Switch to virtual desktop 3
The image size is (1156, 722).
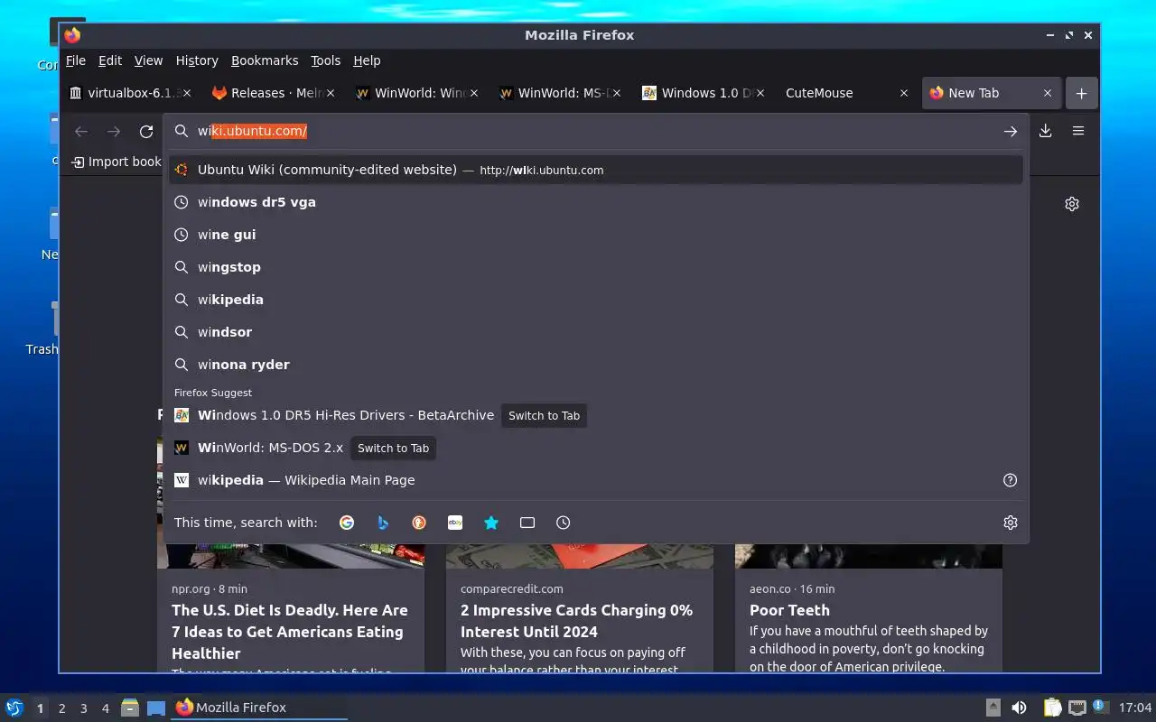point(83,708)
